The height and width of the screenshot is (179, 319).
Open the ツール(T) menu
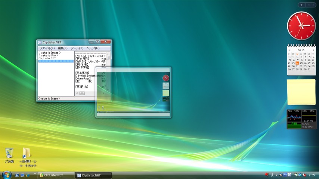click(77, 48)
